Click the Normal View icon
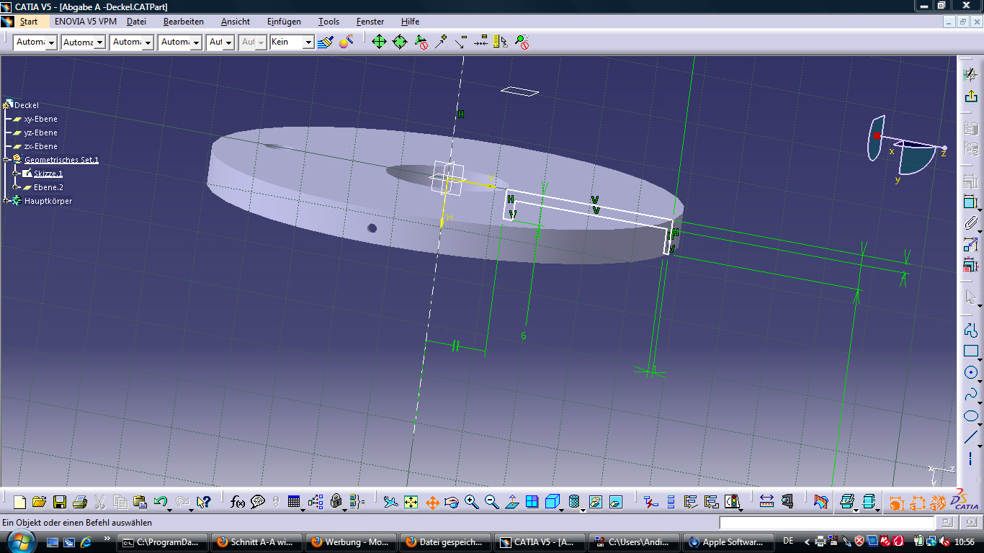984x553 pixels. point(512,502)
